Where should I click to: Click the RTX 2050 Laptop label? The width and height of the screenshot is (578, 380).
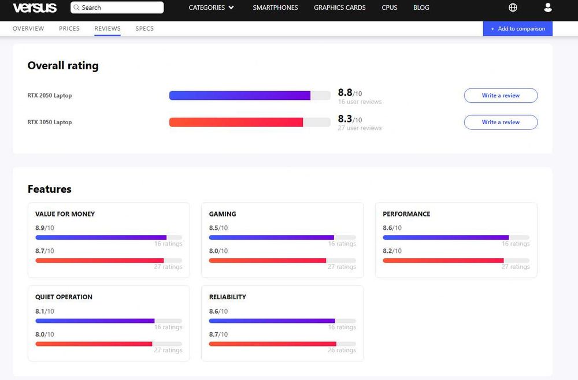[50, 95]
